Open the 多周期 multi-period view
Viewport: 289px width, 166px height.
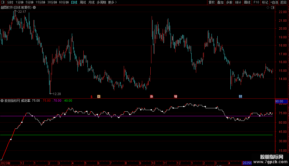[x=101, y=2]
